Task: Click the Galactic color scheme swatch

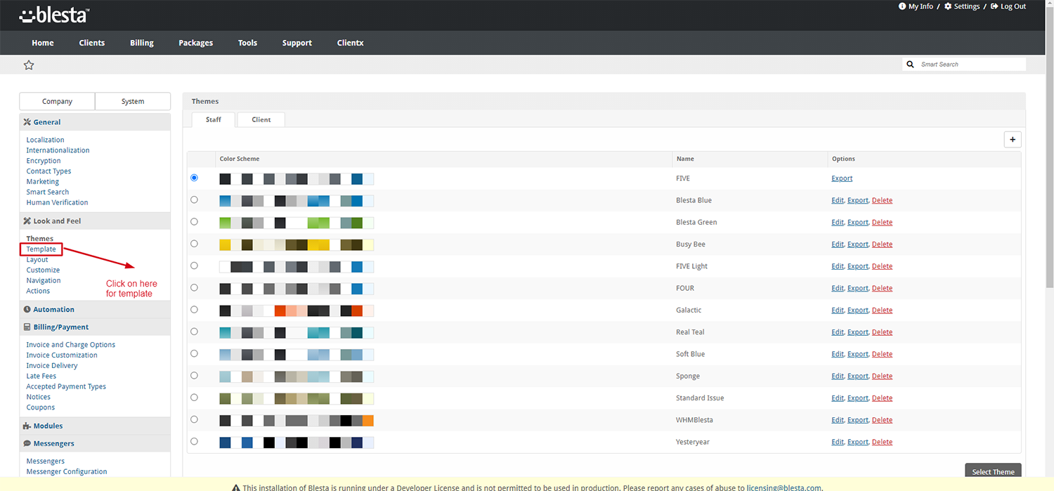Action: click(297, 310)
